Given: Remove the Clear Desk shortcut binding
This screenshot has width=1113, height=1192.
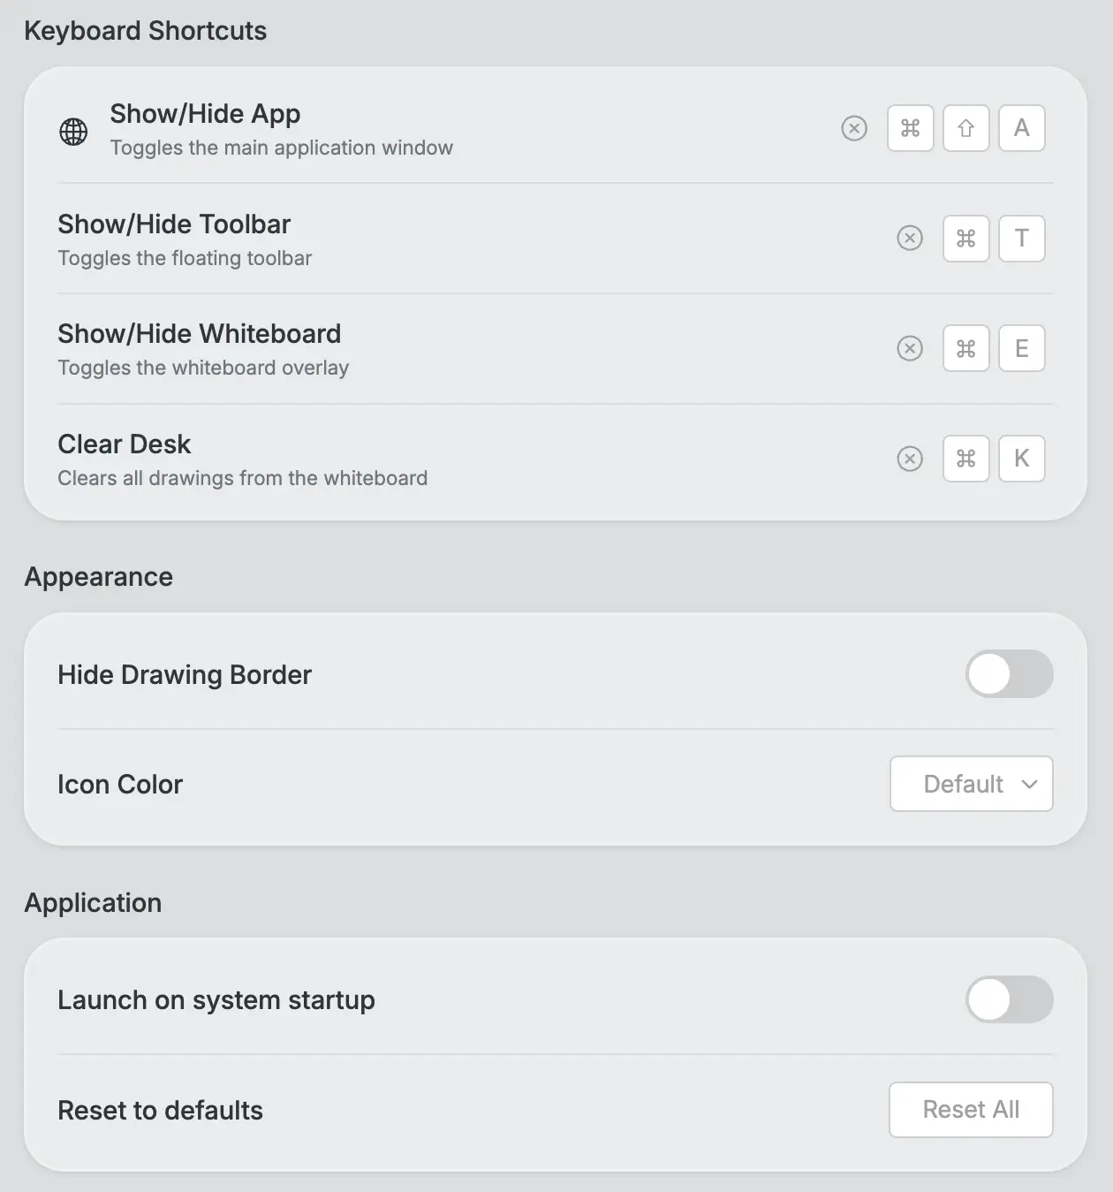Looking at the screenshot, I should coord(910,459).
